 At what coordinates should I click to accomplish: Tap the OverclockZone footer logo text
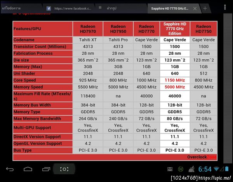[202, 157]
